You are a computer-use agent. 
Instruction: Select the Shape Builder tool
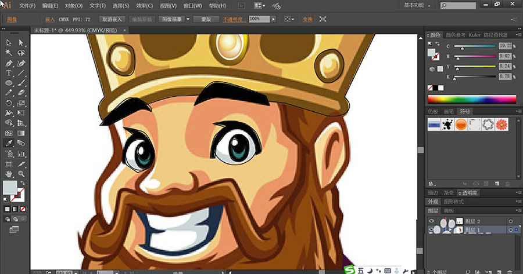(x=9, y=123)
